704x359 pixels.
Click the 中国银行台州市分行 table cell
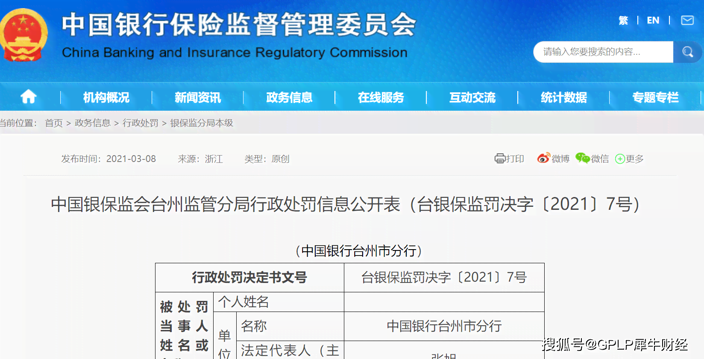444,326
